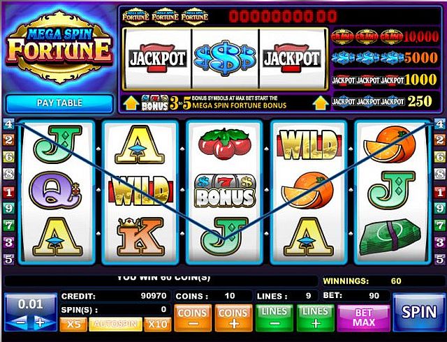Image resolution: width=447 pixels, height=342 pixels.
Task: Click the BET MAX button
Action: pos(364,318)
